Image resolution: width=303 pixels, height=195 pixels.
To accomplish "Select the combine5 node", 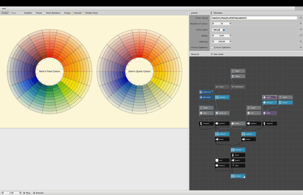I will (x=238, y=150).
